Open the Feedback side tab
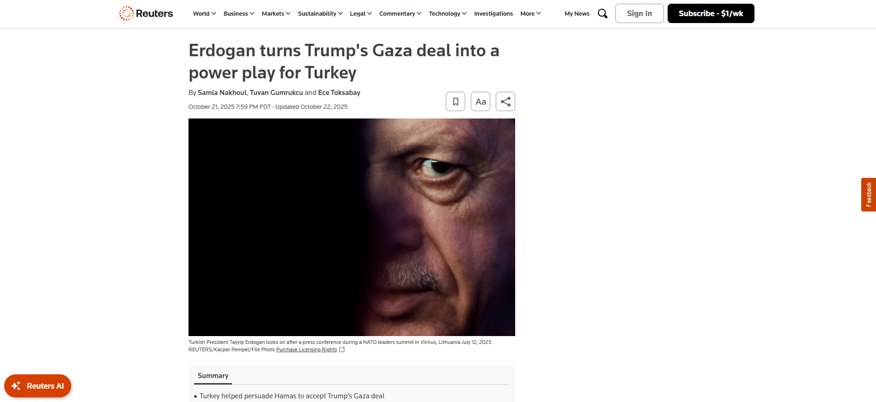The image size is (876, 402). point(869,195)
